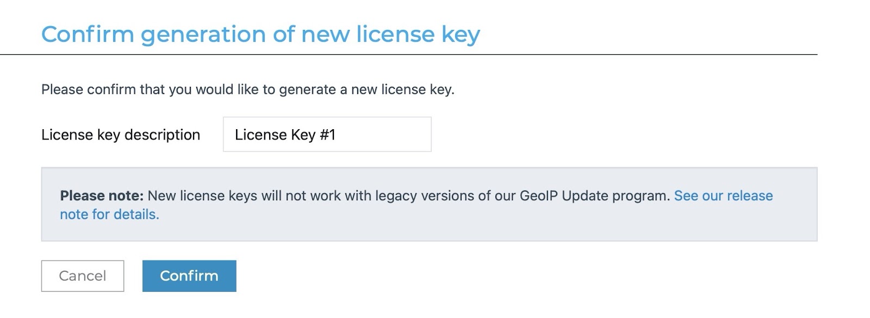Confirm generating the new license key
This screenshot has width=870, height=318.
point(189,276)
